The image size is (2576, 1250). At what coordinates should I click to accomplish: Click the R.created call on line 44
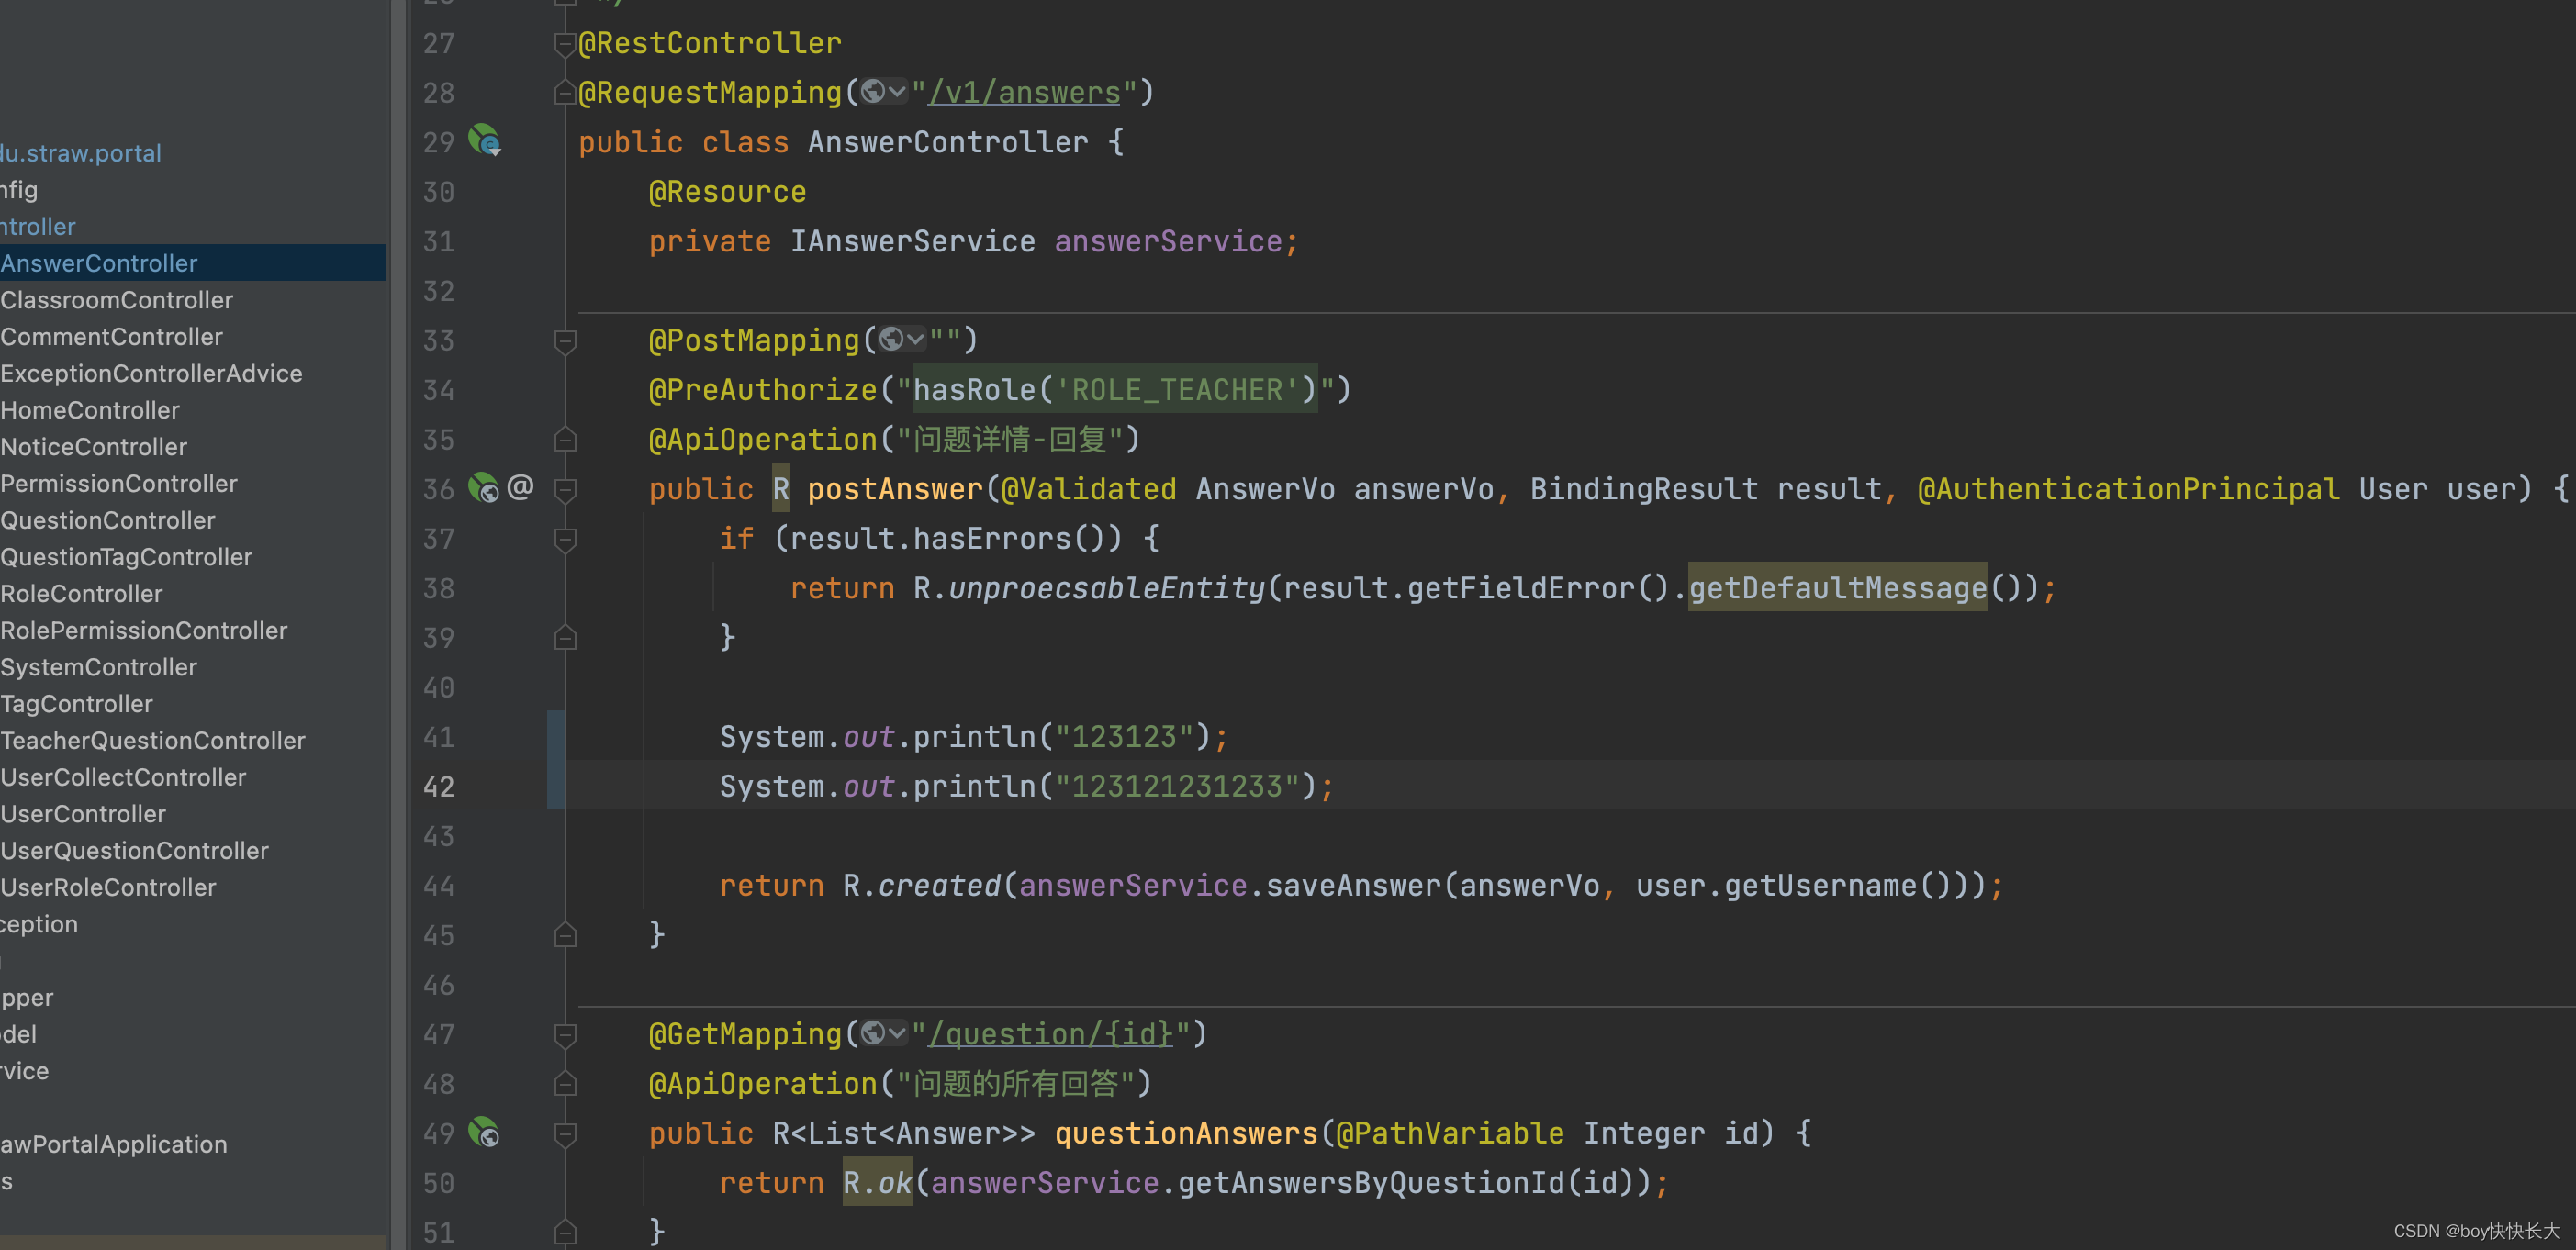(x=921, y=885)
